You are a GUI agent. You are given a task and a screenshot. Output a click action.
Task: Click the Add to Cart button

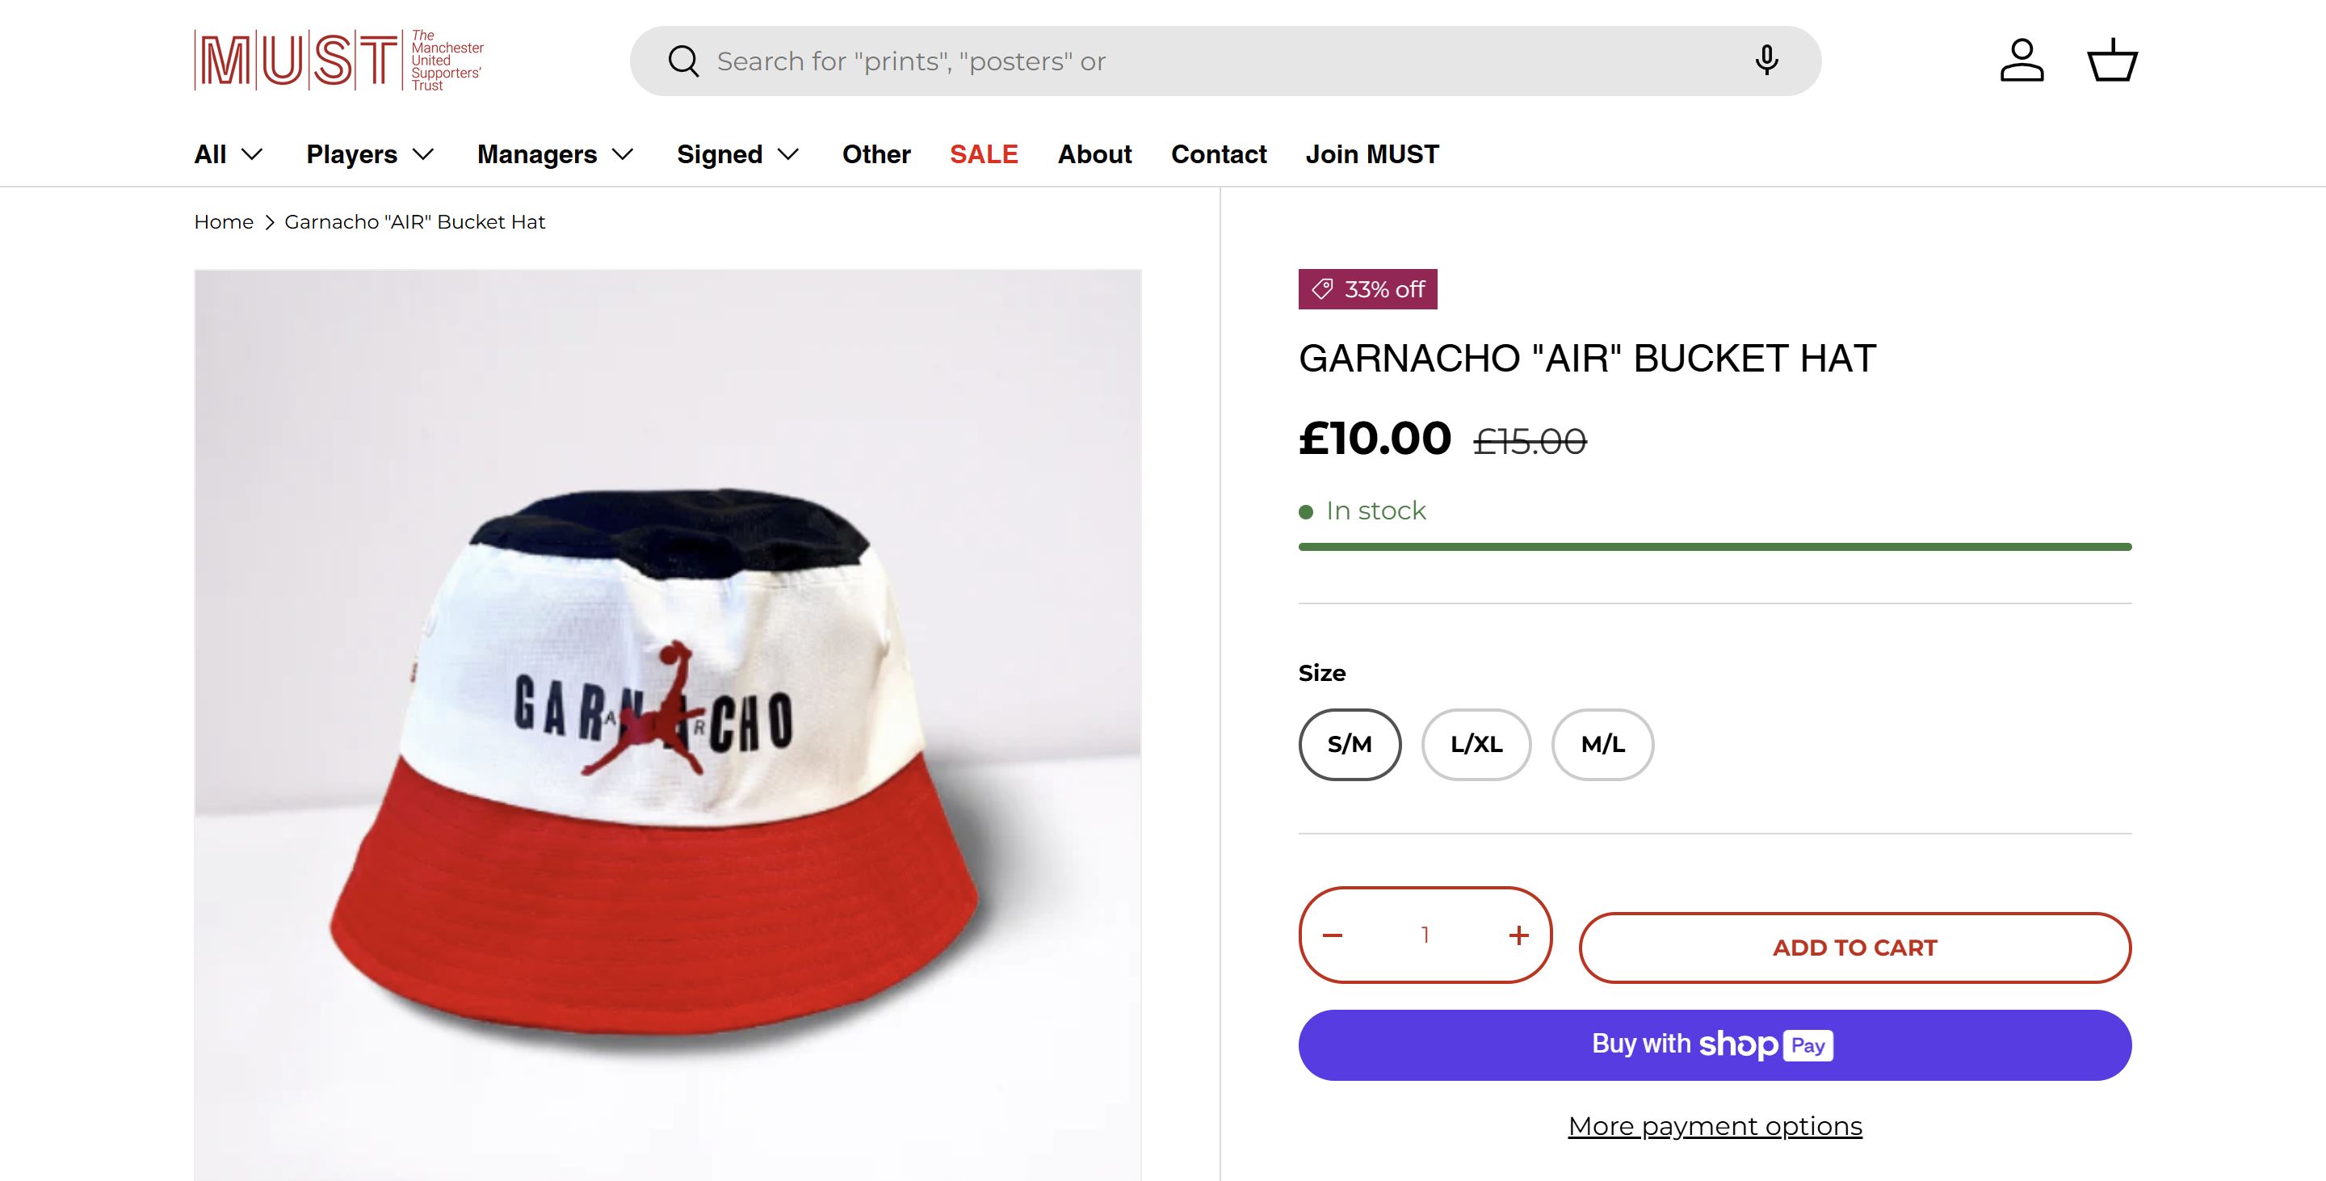click(1854, 948)
